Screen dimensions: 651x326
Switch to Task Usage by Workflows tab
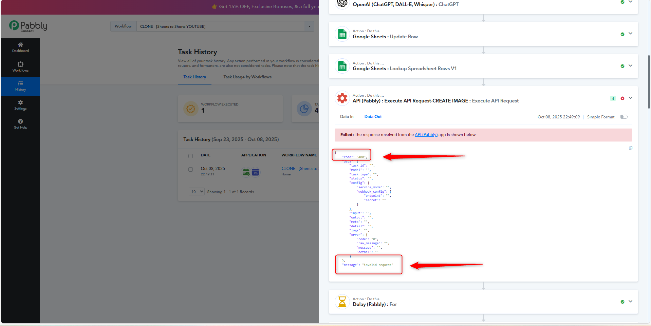pyautogui.click(x=247, y=77)
